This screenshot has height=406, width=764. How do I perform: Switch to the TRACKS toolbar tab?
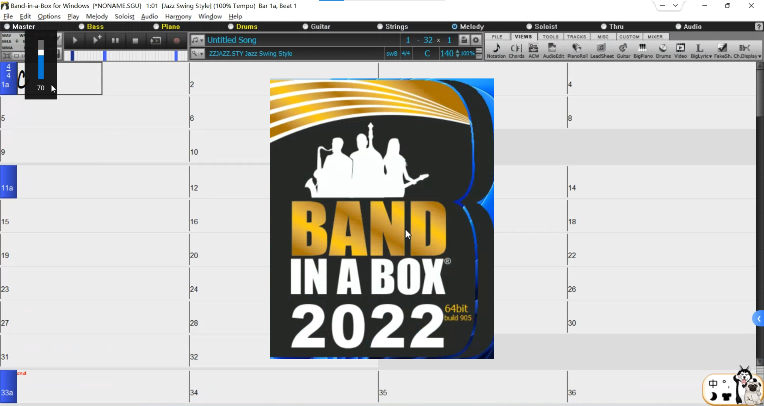click(576, 37)
